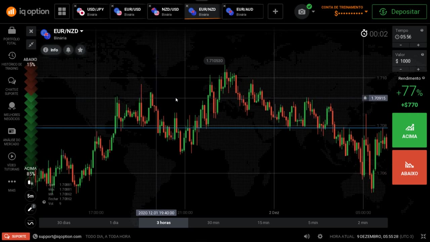Open Melhores Negócios in the sidebar
Viewport: 430px width, 242px height.
click(12, 111)
